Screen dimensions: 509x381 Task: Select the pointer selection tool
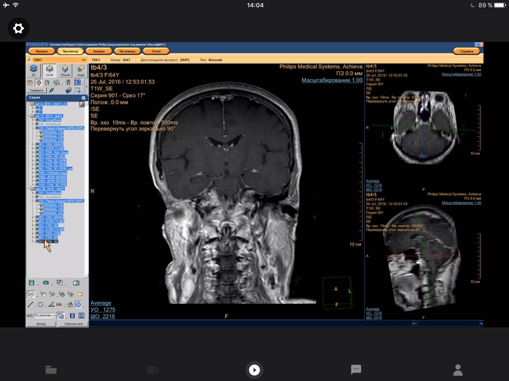coord(31,294)
